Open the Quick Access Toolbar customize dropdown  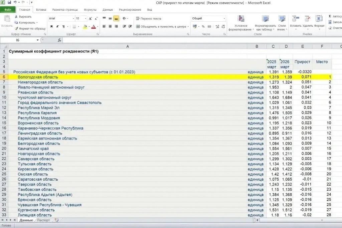click(32, 2)
